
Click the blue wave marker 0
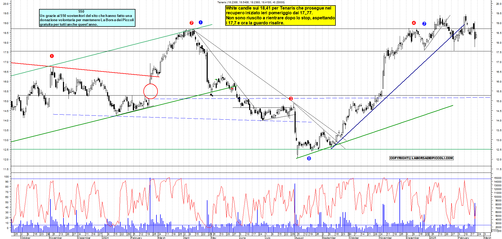[x=309, y=159]
